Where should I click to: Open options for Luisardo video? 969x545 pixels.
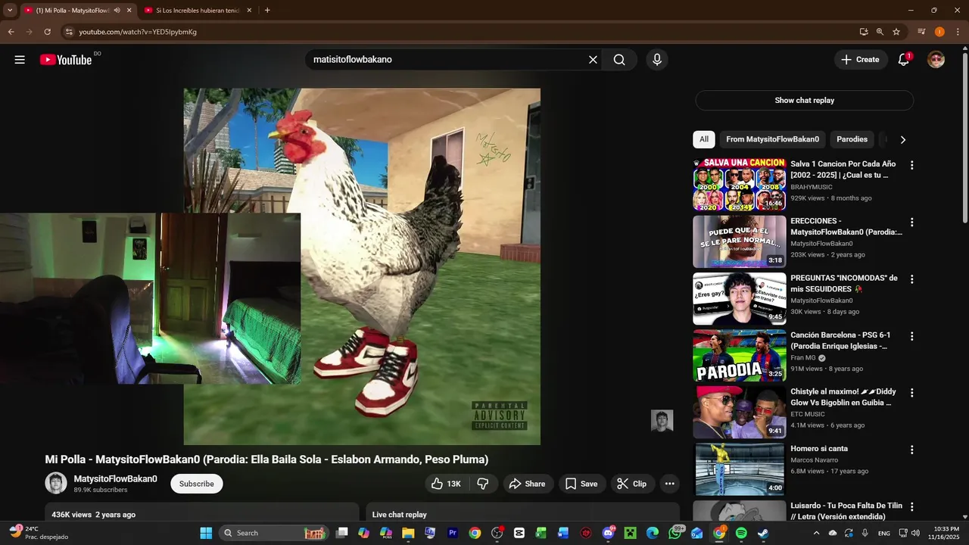911,506
